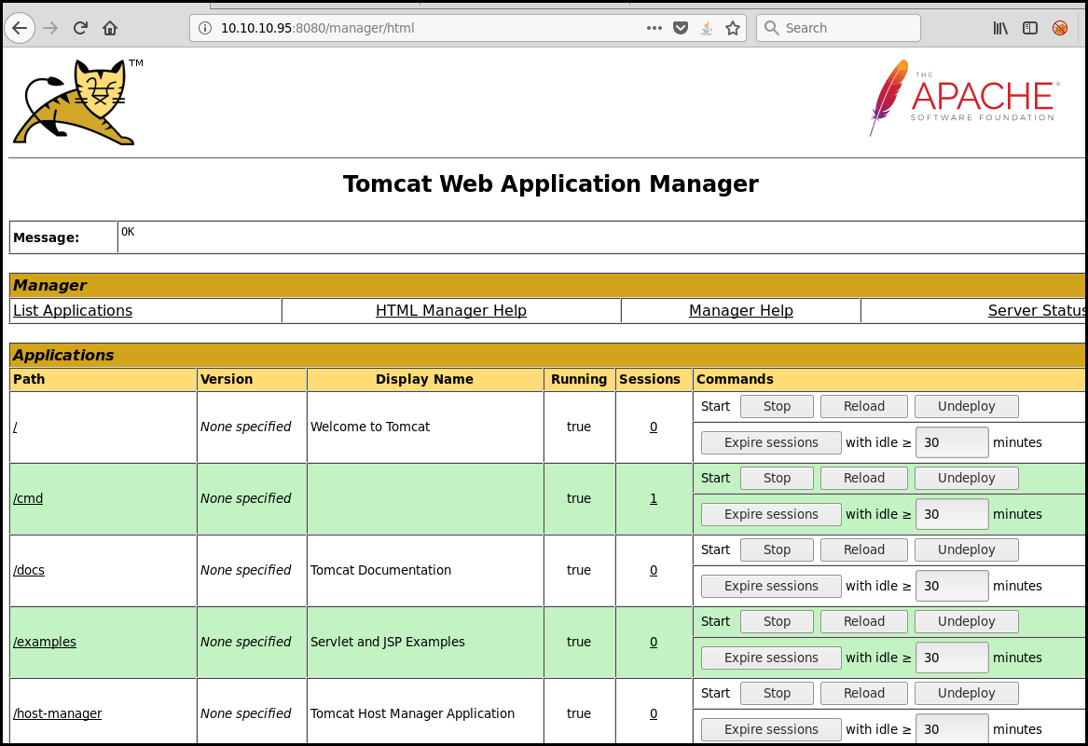
Task: Toggle the sidebar view icon
Action: pyautogui.click(x=1029, y=29)
